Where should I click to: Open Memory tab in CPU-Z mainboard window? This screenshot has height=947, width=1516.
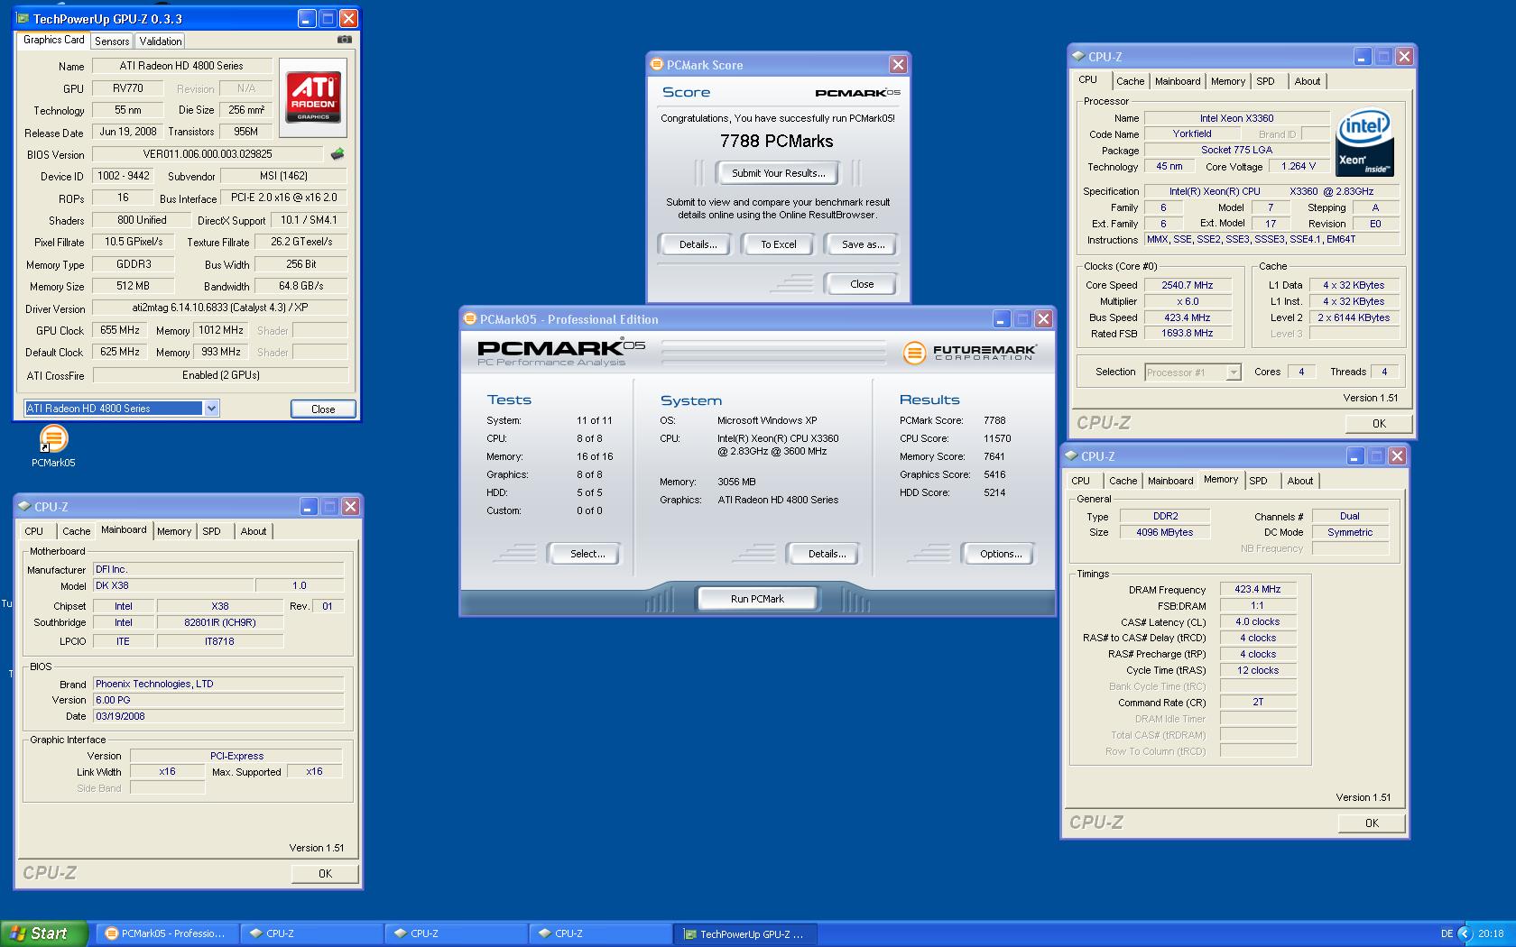coord(173,531)
